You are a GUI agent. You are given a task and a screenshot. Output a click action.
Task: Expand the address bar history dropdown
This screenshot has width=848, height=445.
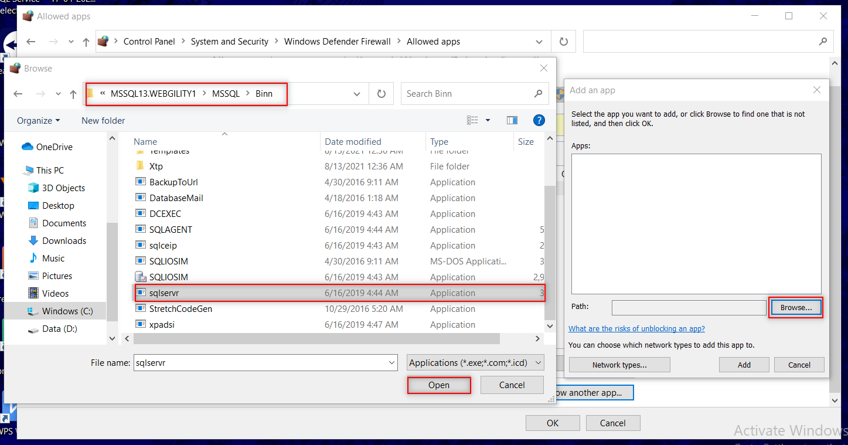click(357, 94)
